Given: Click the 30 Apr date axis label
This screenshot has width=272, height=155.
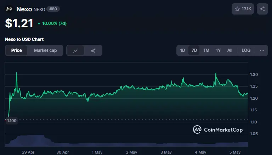Looking at the screenshot, I should coord(63,153).
